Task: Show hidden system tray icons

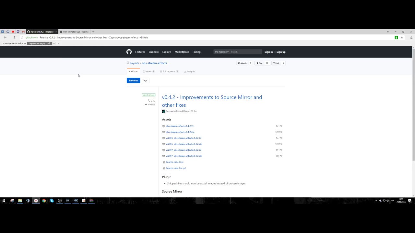Action: pos(376,201)
